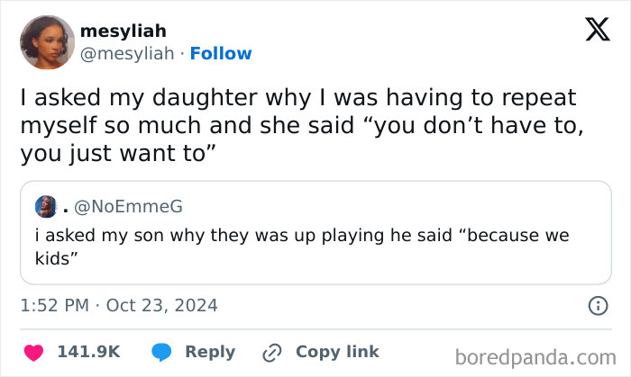Open mesyliah's profile picture
The image size is (631, 377).
pyautogui.click(x=46, y=42)
